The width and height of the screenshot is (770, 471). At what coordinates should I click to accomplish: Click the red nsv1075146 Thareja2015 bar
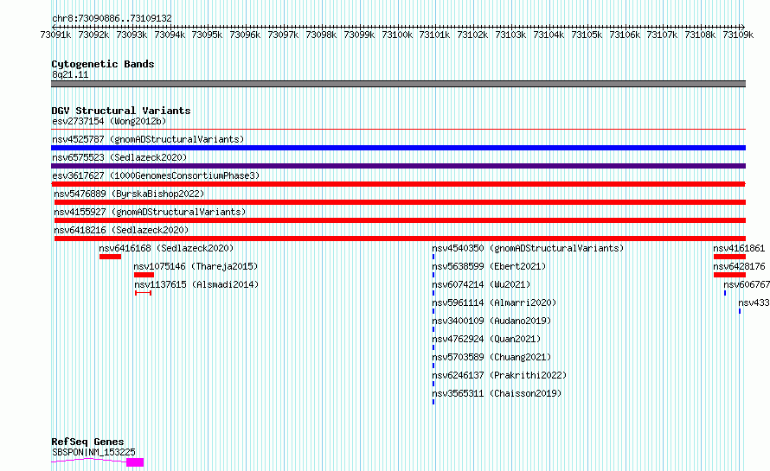144,275
